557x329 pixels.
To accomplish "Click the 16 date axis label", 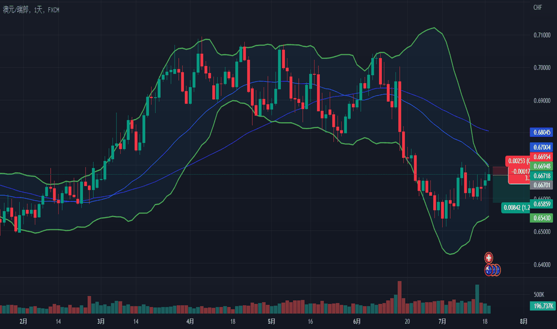I will (x=310, y=322).
